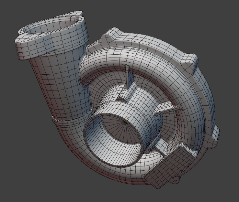Select the turbo housing mesh in viewport
This screenshot has height=202, width=239.
[x=117, y=101]
